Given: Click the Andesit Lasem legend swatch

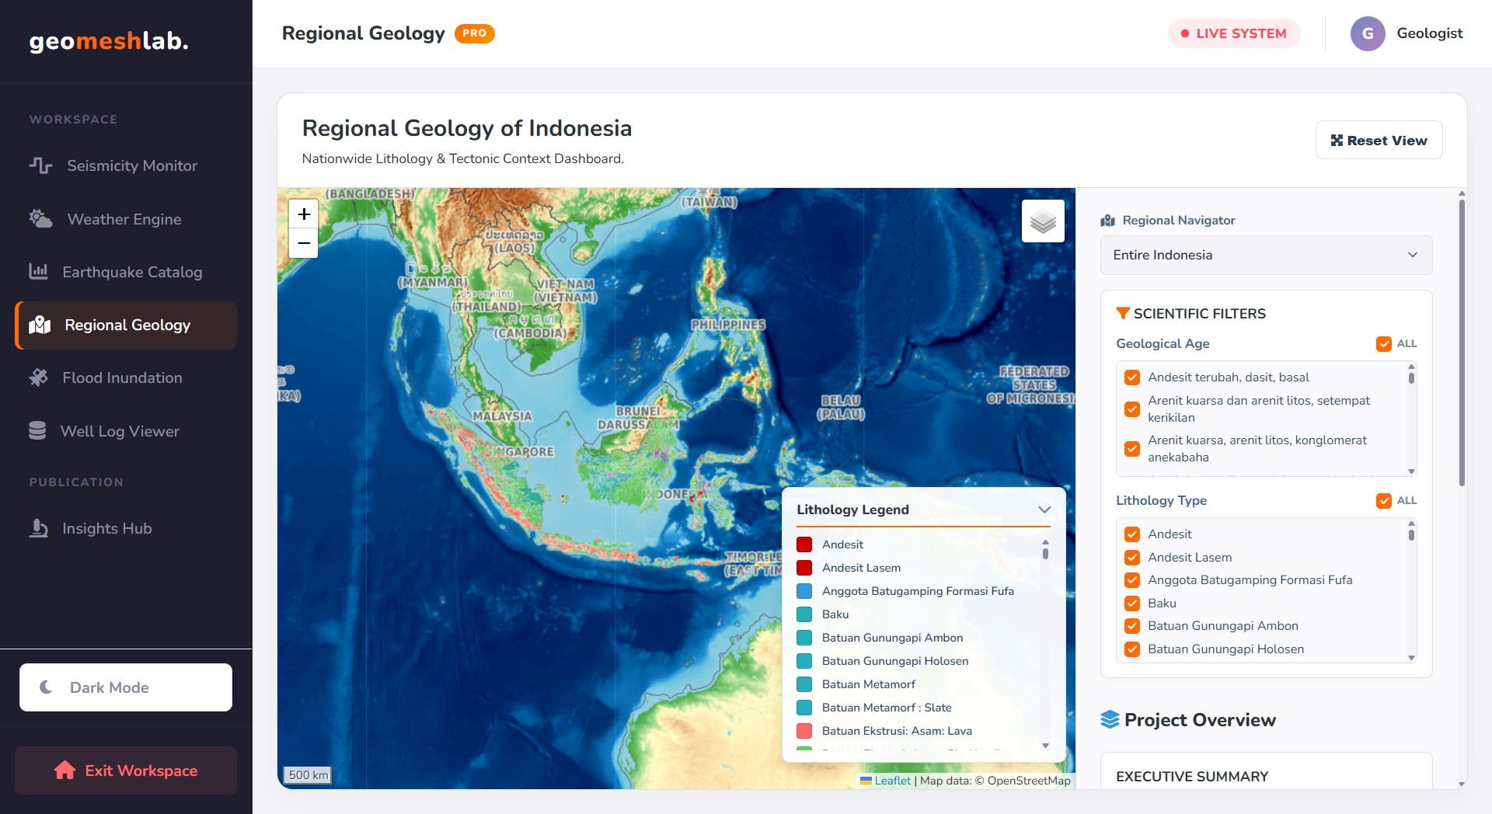Looking at the screenshot, I should [x=804, y=568].
